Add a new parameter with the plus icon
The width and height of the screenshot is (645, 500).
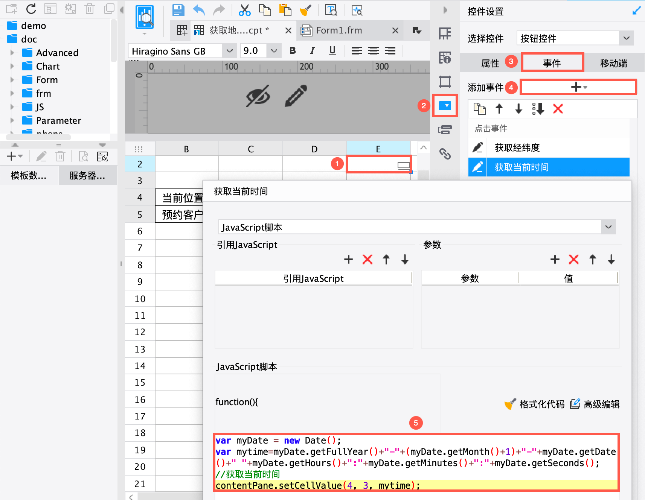pyautogui.click(x=555, y=259)
